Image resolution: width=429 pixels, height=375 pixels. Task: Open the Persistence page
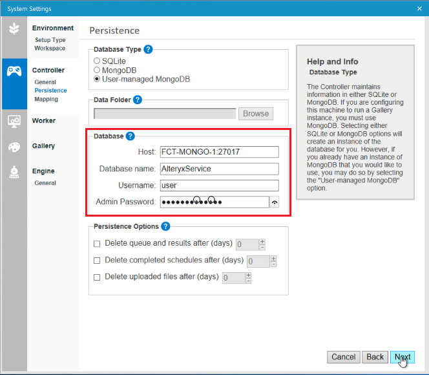(50, 91)
